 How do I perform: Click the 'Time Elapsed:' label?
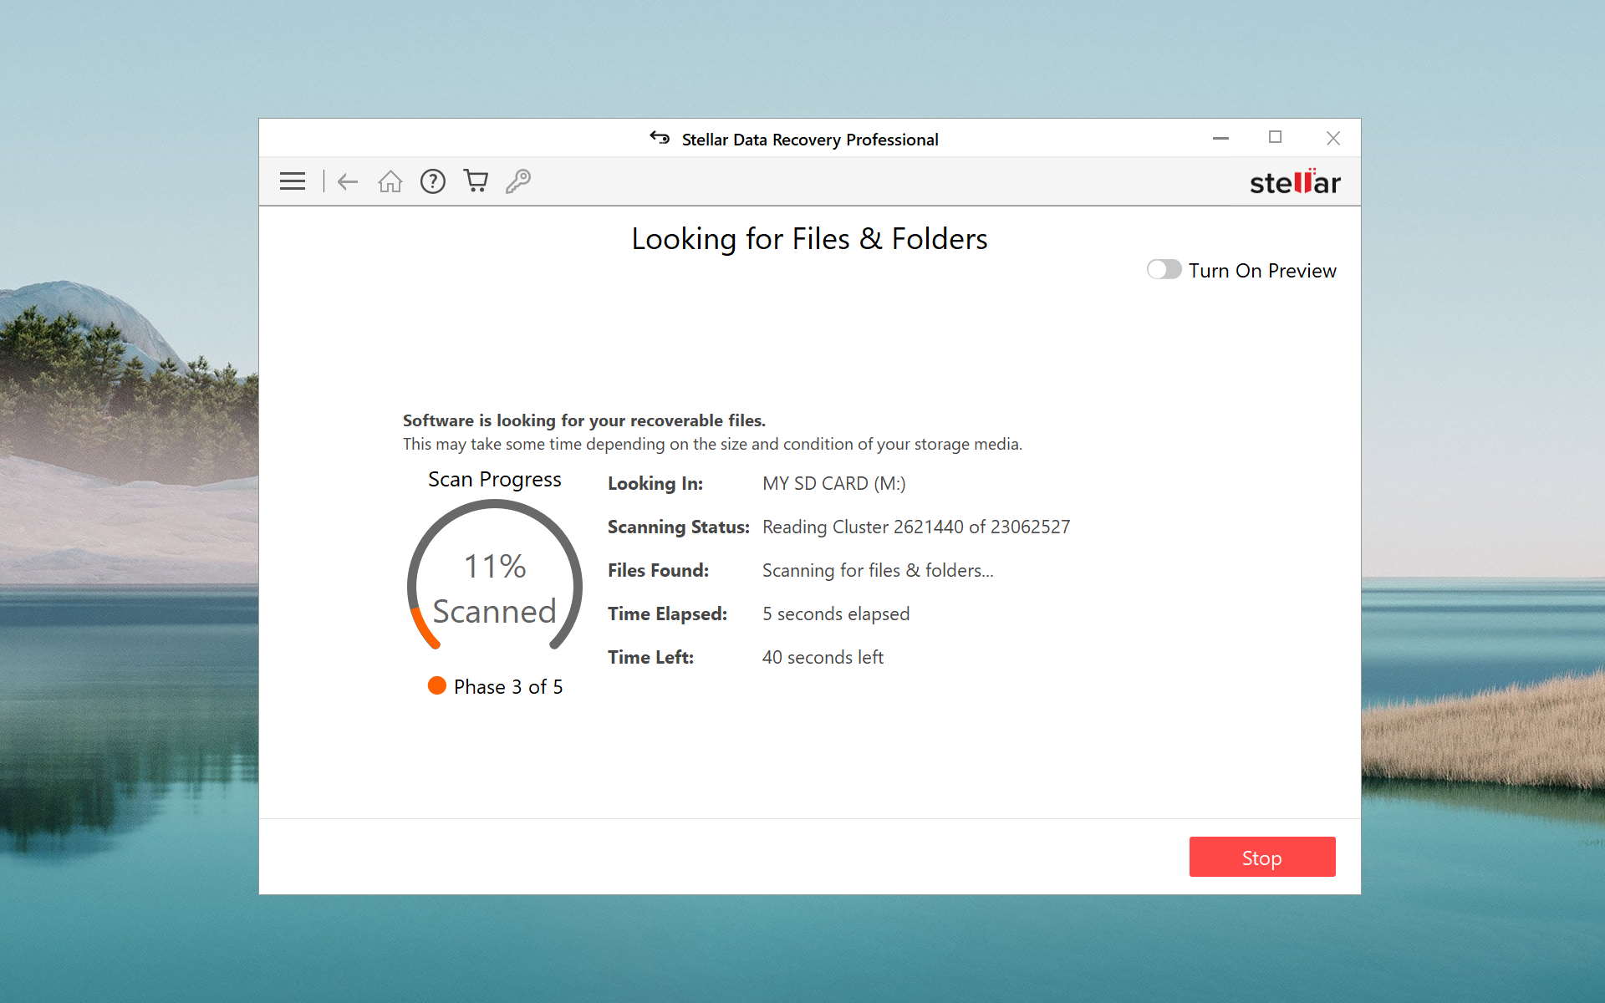point(667,614)
